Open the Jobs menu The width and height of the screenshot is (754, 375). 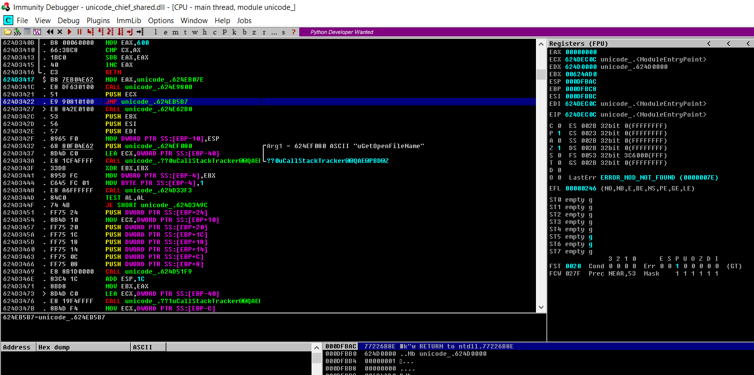244,21
